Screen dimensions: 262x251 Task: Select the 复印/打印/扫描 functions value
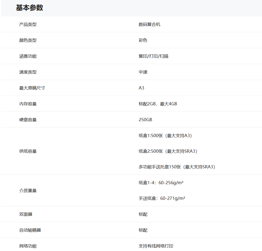pyautogui.click(x=153, y=56)
